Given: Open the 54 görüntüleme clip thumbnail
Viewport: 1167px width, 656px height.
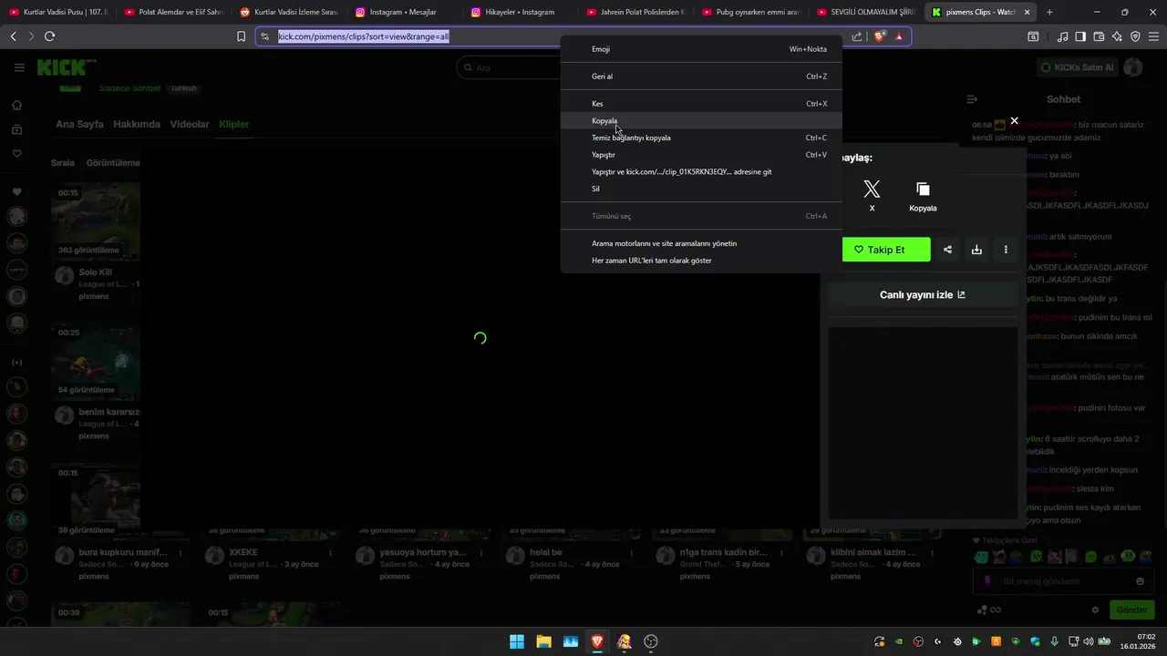Looking at the screenshot, I should 96,362.
